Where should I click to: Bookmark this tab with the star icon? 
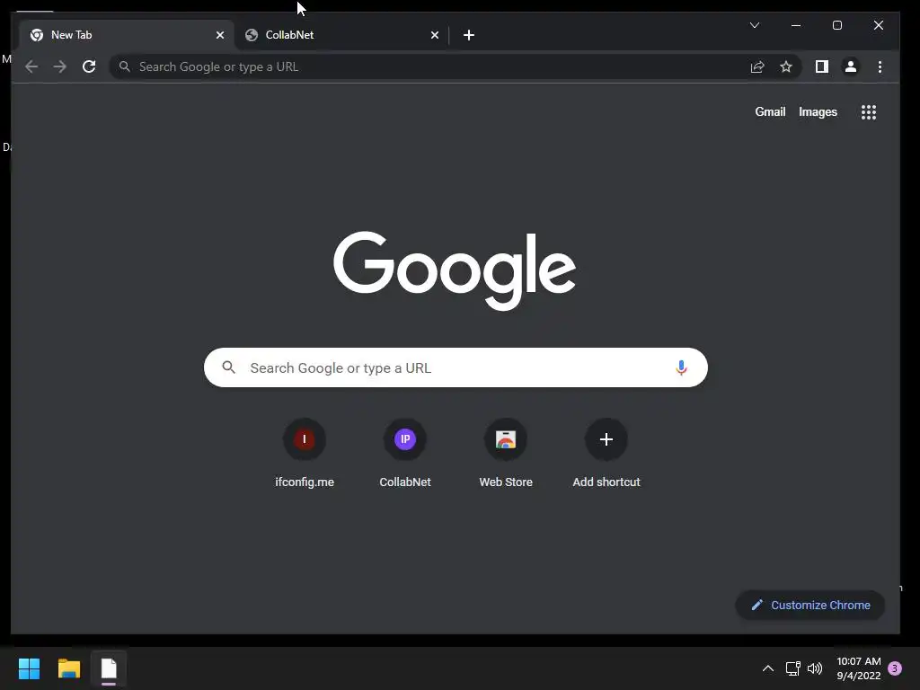(786, 66)
